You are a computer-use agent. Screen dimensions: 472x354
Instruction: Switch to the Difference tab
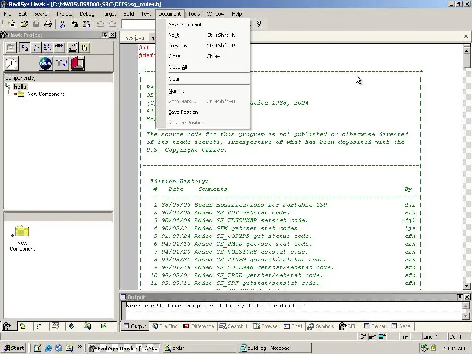199,326
